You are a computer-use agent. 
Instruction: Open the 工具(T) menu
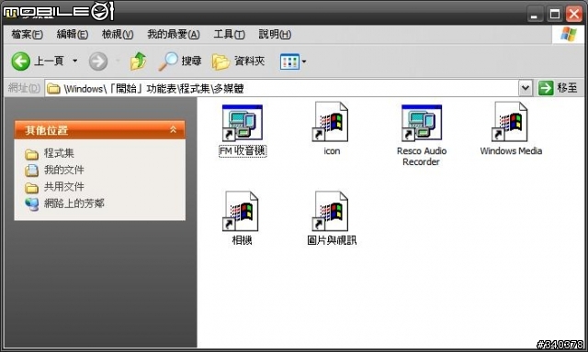[229, 35]
